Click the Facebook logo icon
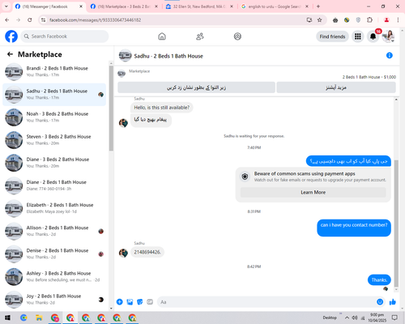The image size is (405, 324). tap(11, 36)
